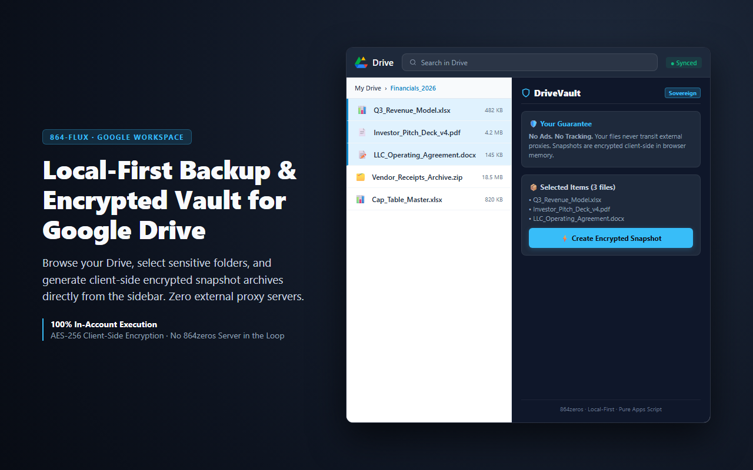The height and width of the screenshot is (470, 753).
Task: Click the Q3_Revenue_Model.xlsx spreadsheet icon
Action: tap(362, 110)
